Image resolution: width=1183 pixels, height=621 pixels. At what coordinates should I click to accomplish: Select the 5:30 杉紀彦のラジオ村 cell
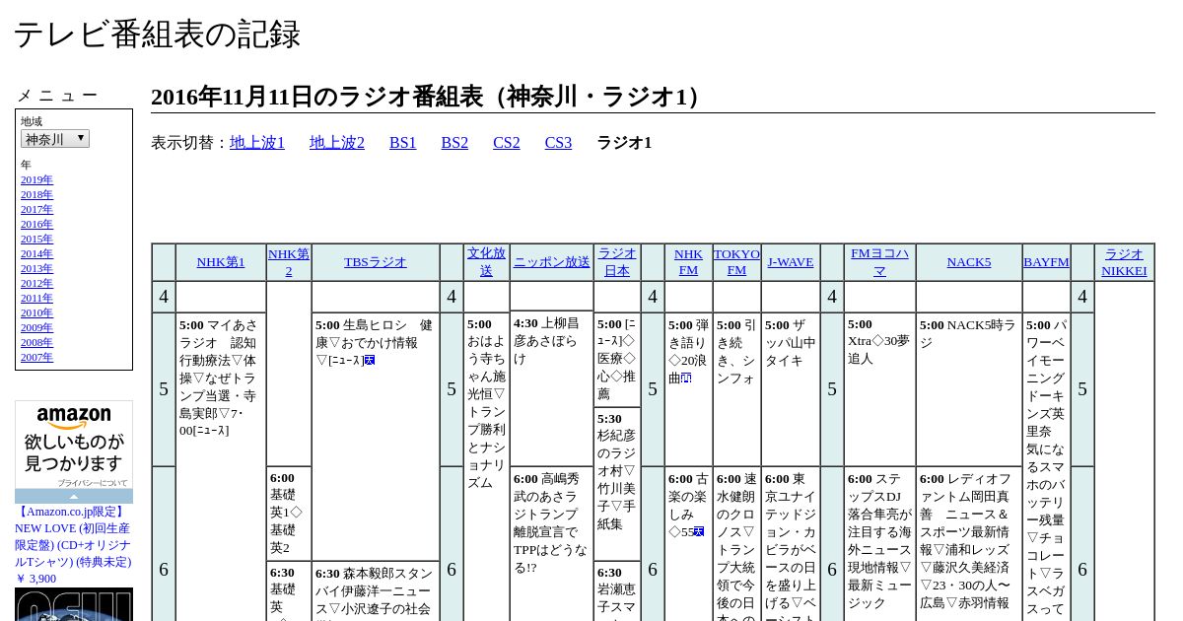coord(617,484)
